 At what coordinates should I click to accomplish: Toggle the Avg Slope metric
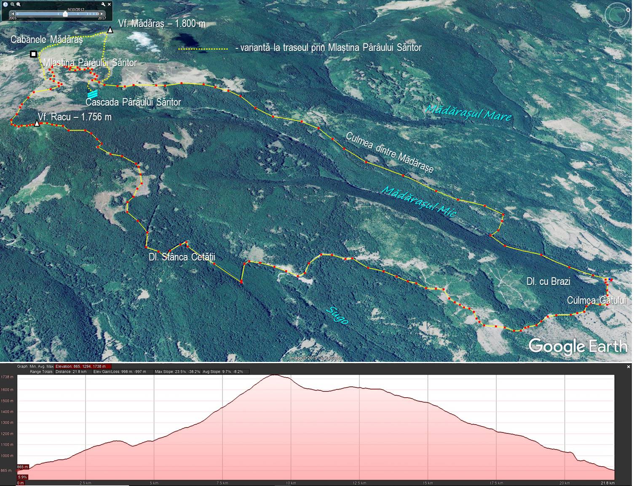tap(225, 372)
